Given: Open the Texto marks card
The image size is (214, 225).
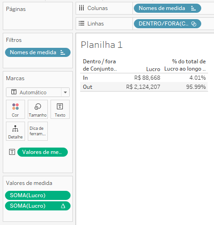Looking at the screenshot, I should coord(60,109).
